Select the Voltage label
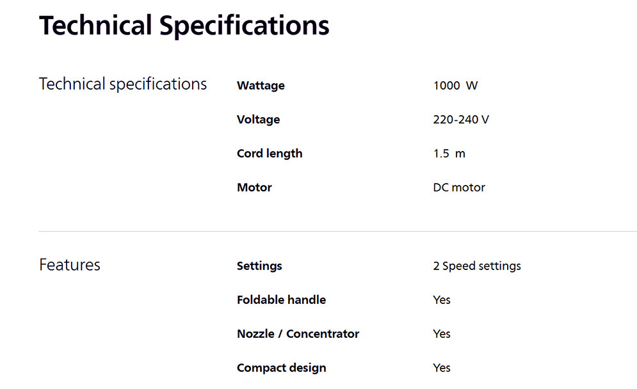This screenshot has height=389, width=637. coord(258,120)
